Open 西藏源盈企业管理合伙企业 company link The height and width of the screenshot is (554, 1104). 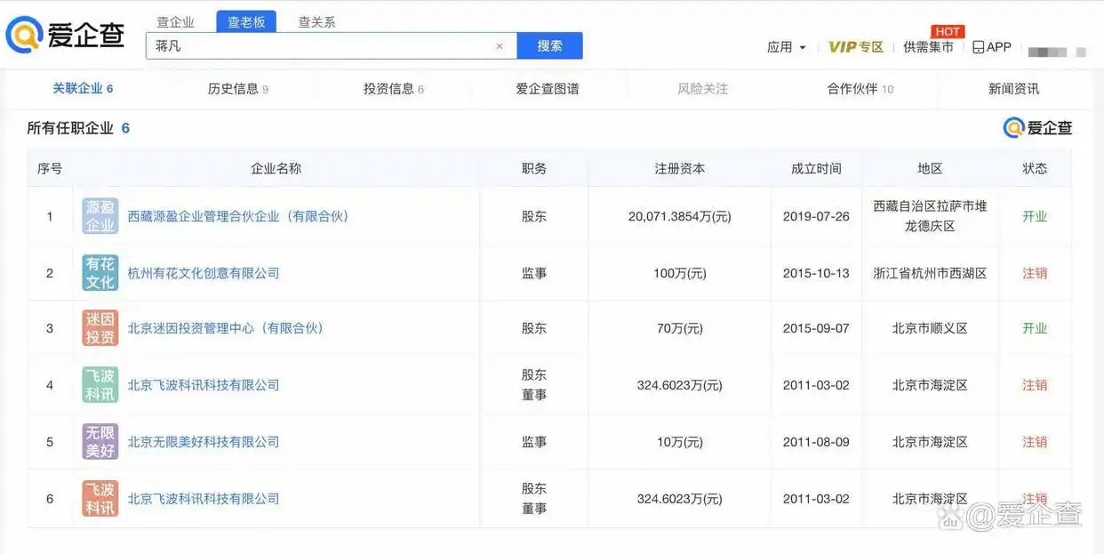point(238,216)
